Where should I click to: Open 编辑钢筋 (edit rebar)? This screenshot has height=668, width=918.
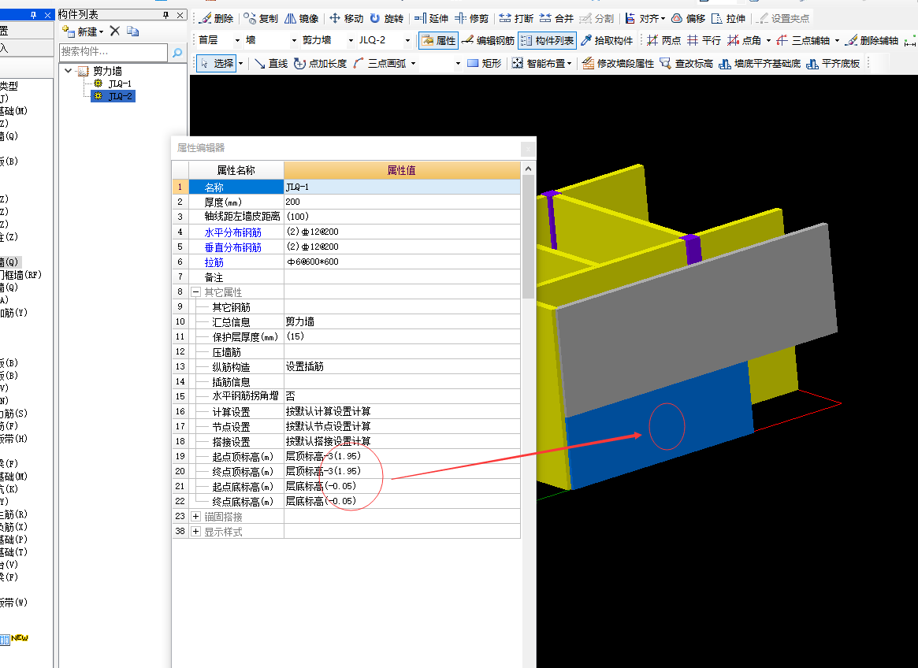coord(488,40)
